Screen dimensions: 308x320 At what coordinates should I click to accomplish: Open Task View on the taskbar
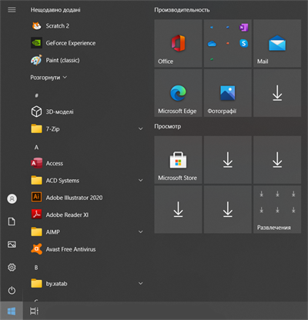34,311
